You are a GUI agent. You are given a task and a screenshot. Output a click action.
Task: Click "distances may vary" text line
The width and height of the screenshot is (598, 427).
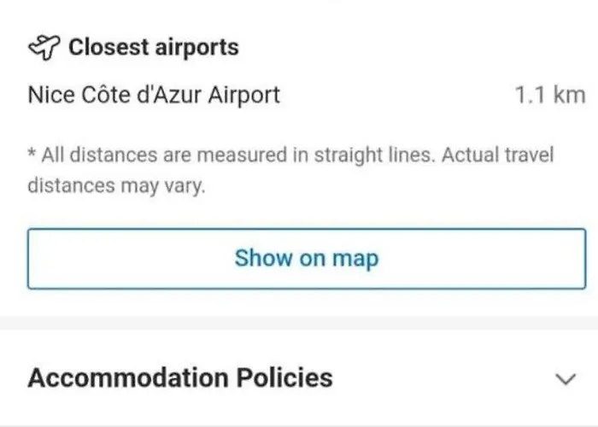(x=117, y=186)
